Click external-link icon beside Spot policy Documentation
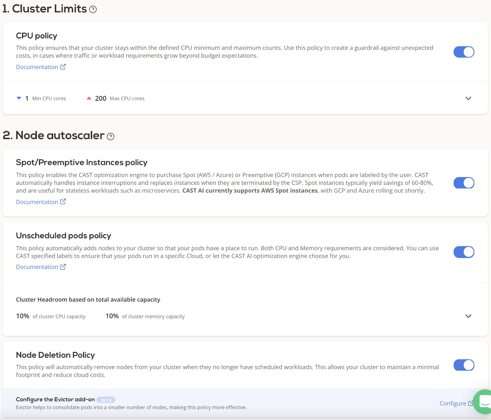 pyautogui.click(x=63, y=202)
